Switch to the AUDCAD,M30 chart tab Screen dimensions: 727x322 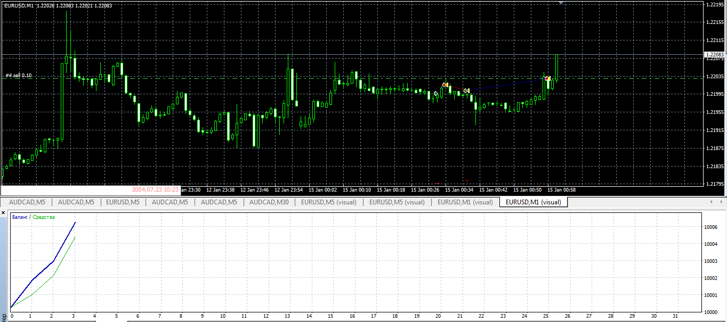click(269, 202)
